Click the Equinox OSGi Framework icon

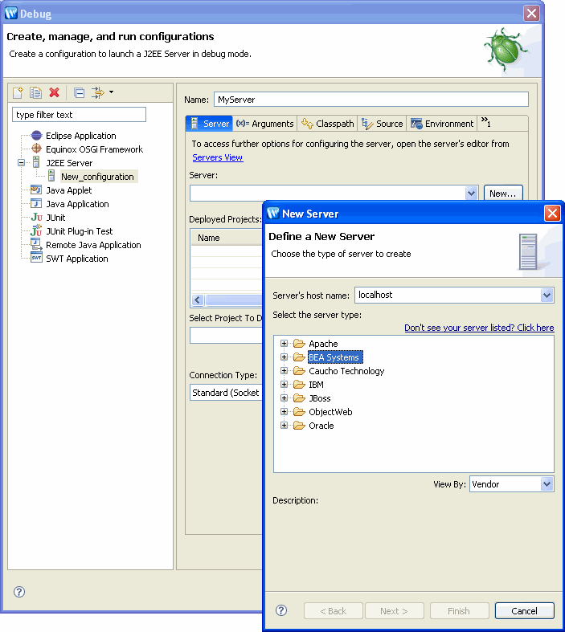coord(37,149)
